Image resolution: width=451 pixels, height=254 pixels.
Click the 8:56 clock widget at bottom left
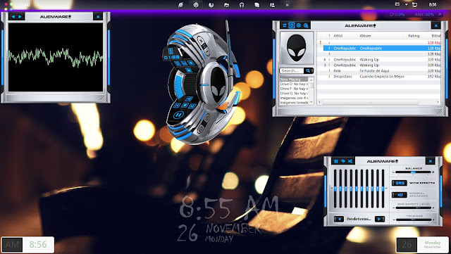[x=27, y=245]
